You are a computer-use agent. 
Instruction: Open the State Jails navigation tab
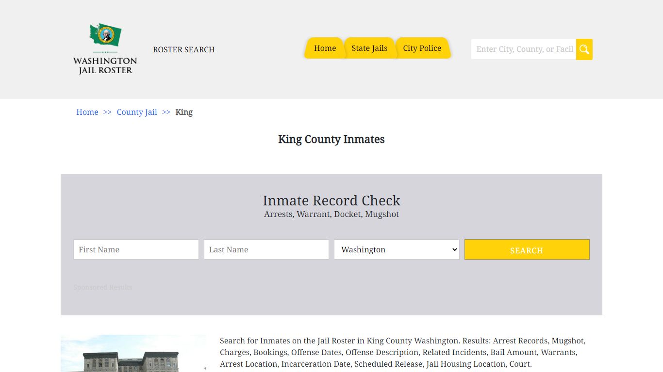[369, 48]
